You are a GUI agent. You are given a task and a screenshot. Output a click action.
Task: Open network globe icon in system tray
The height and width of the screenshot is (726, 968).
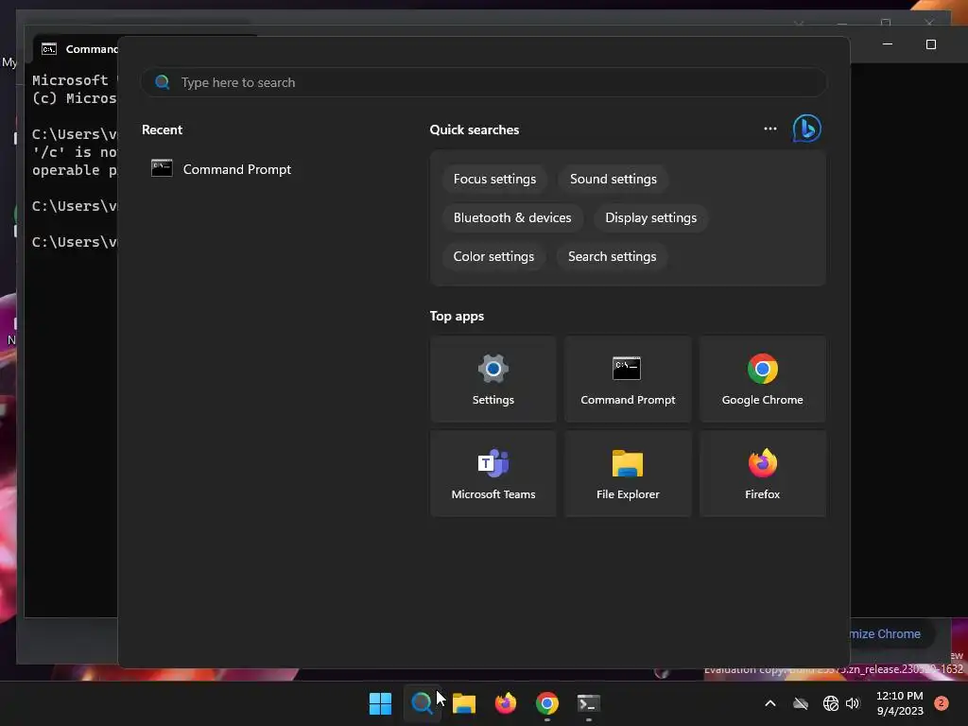pyautogui.click(x=830, y=703)
